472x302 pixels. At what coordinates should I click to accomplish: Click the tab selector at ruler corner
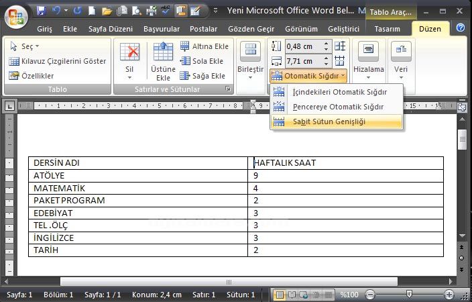click(9, 106)
